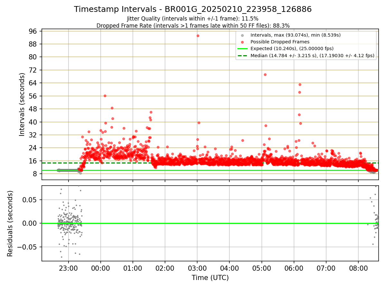Click the dashed green line sample in the Median legend entry
Screen dimensions: 386x289
coord(243,56)
